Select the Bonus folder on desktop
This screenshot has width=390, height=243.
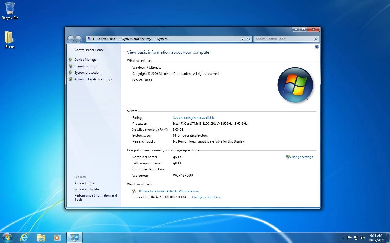(10, 39)
